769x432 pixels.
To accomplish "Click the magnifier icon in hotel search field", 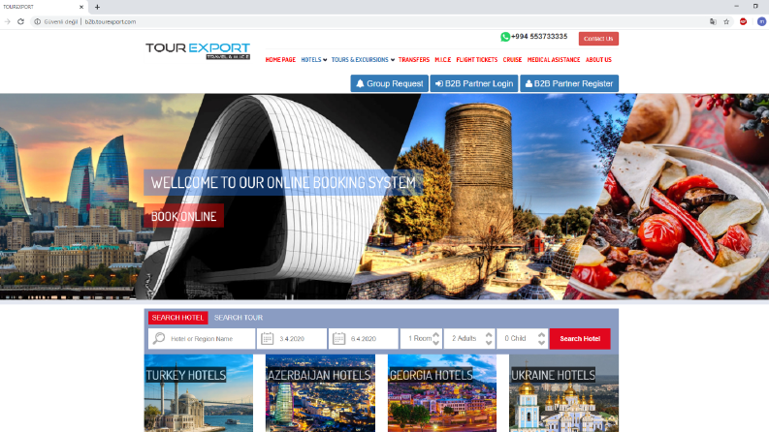I will pyautogui.click(x=159, y=338).
